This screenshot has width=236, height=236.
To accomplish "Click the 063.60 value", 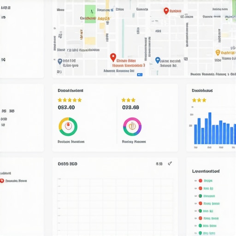I will click(66, 107).
